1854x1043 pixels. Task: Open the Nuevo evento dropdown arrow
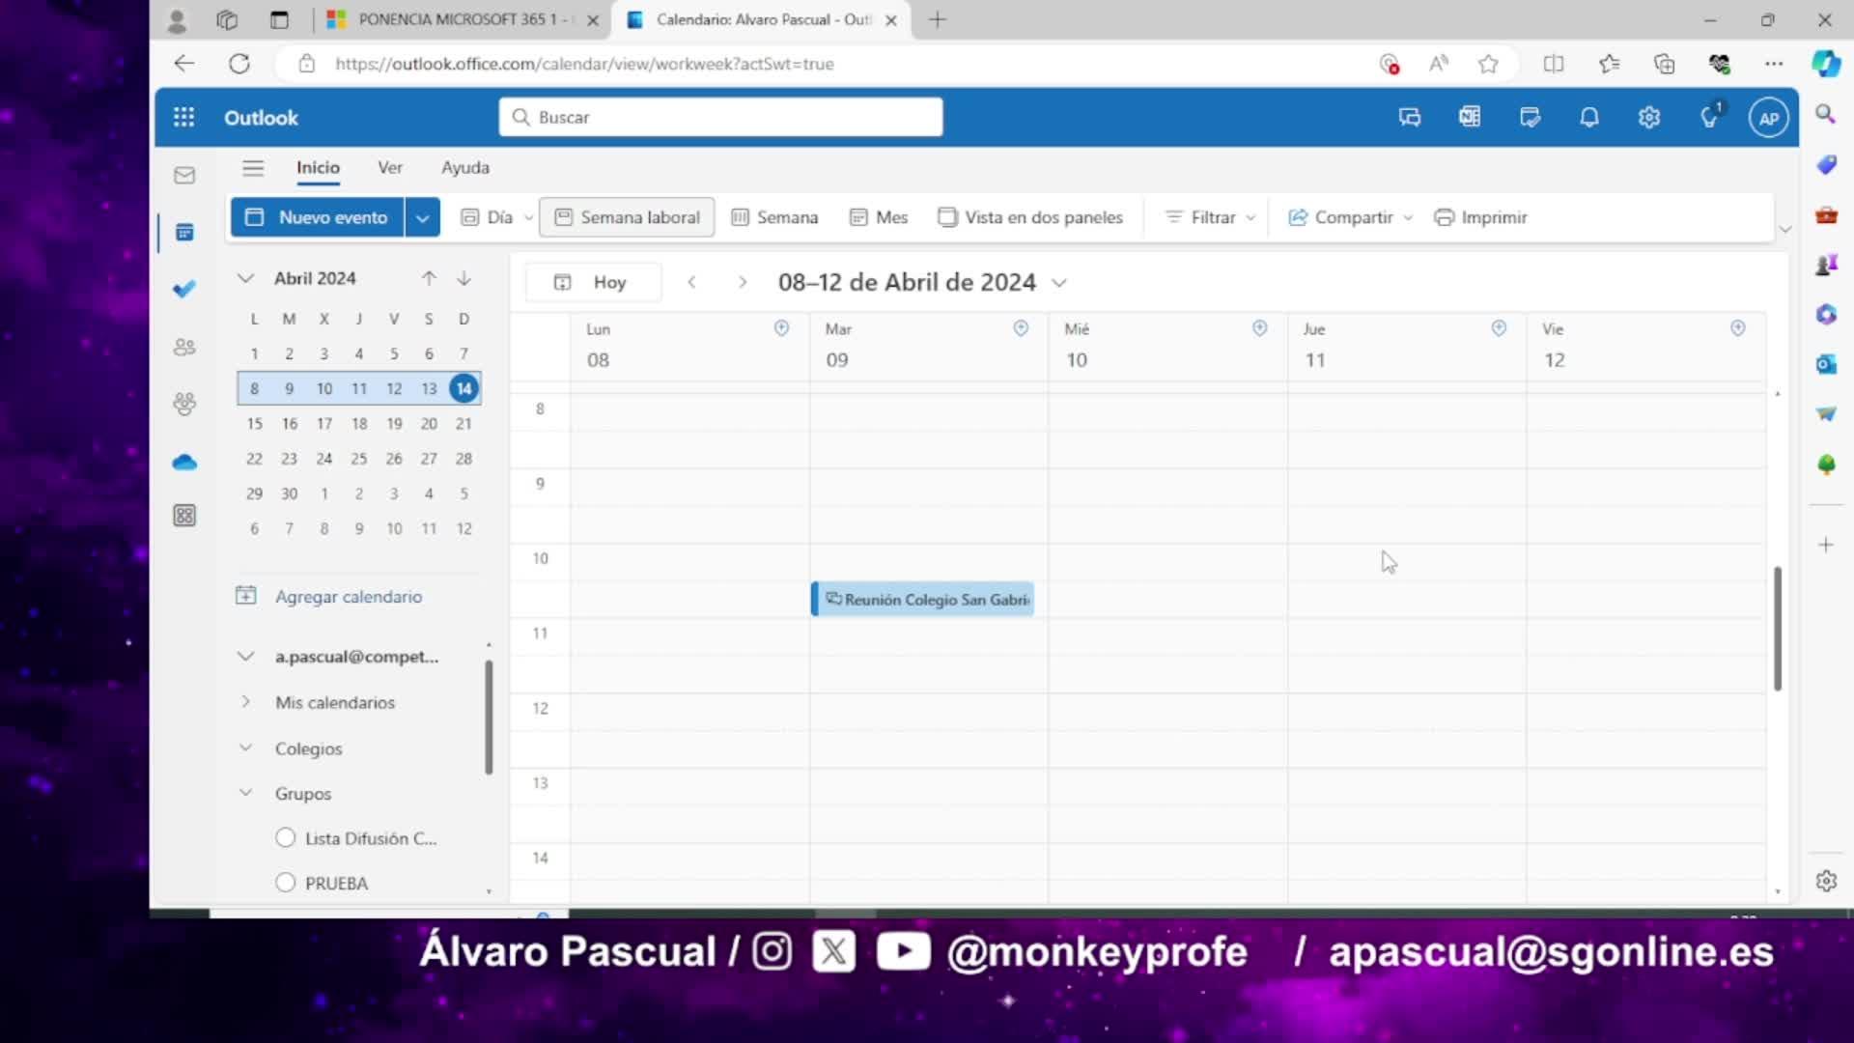coord(422,217)
